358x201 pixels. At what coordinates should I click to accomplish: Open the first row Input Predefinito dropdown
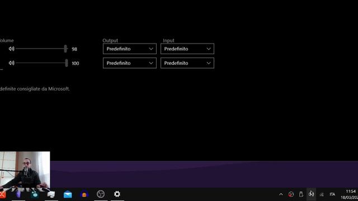(187, 49)
